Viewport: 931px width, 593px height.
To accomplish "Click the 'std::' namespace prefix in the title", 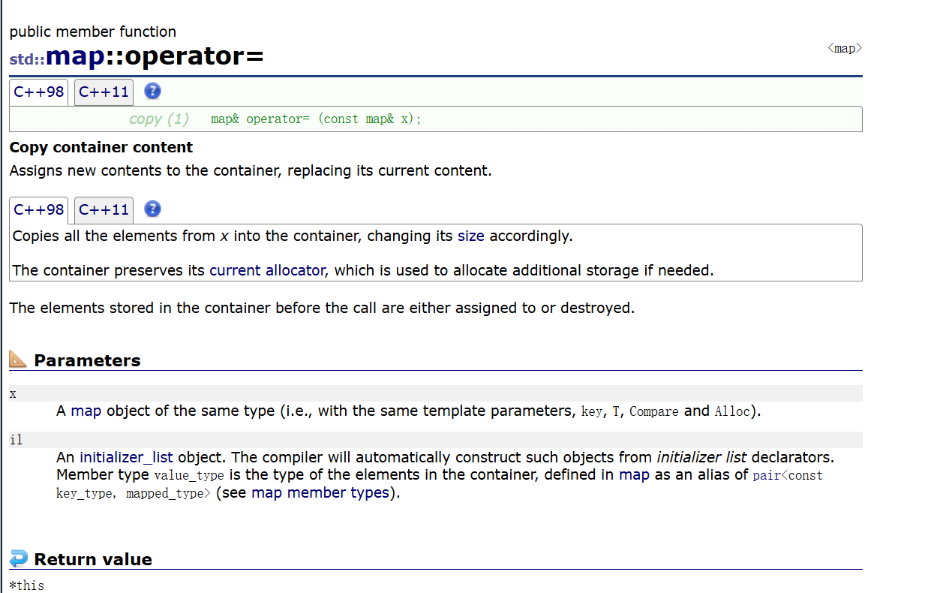I will click(28, 59).
